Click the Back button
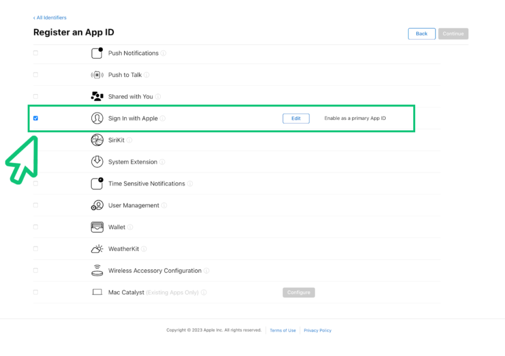505x356 pixels. (x=422, y=34)
